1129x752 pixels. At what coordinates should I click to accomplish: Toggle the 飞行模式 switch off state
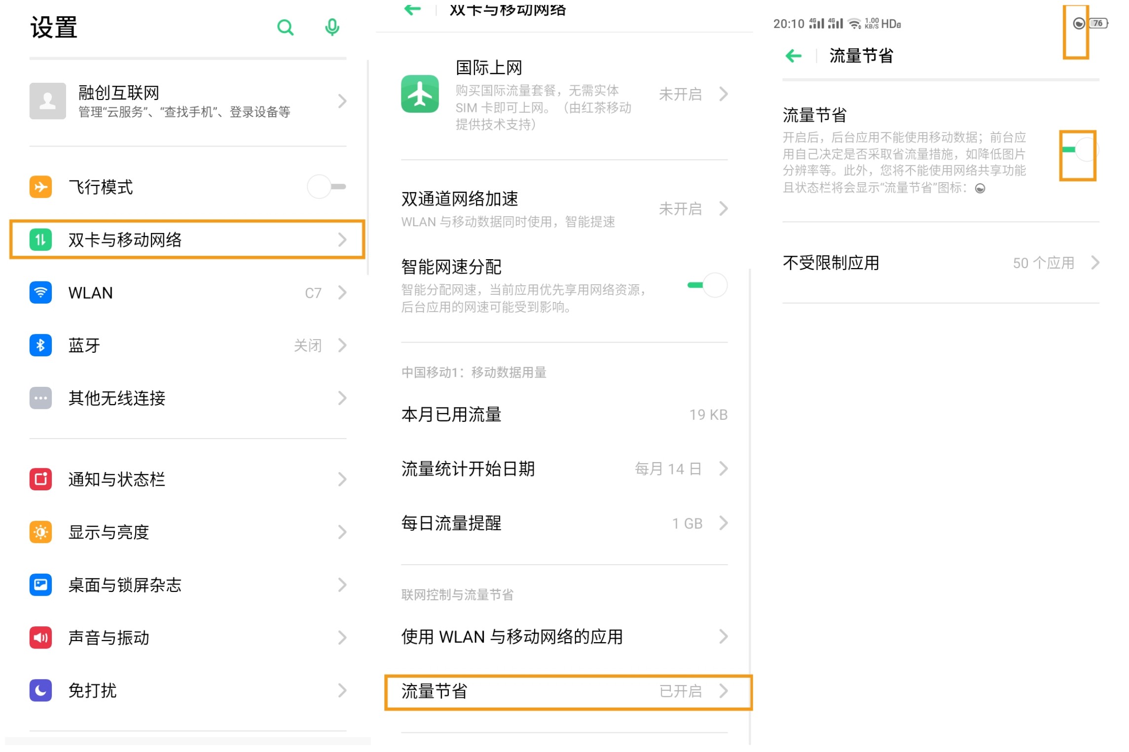click(x=326, y=187)
